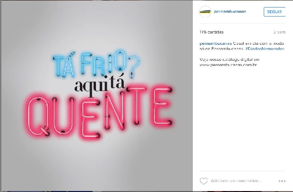This screenshot has width=293, height=192.
Task: Open the Pernambucanas profile avatar
Action: point(205,12)
